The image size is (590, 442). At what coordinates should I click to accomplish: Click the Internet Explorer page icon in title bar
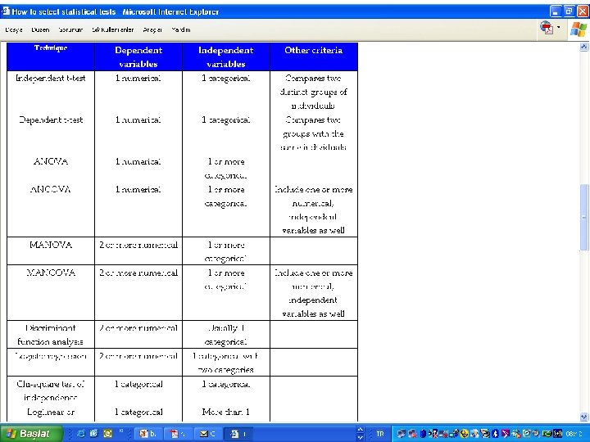click(x=5, y=11)
